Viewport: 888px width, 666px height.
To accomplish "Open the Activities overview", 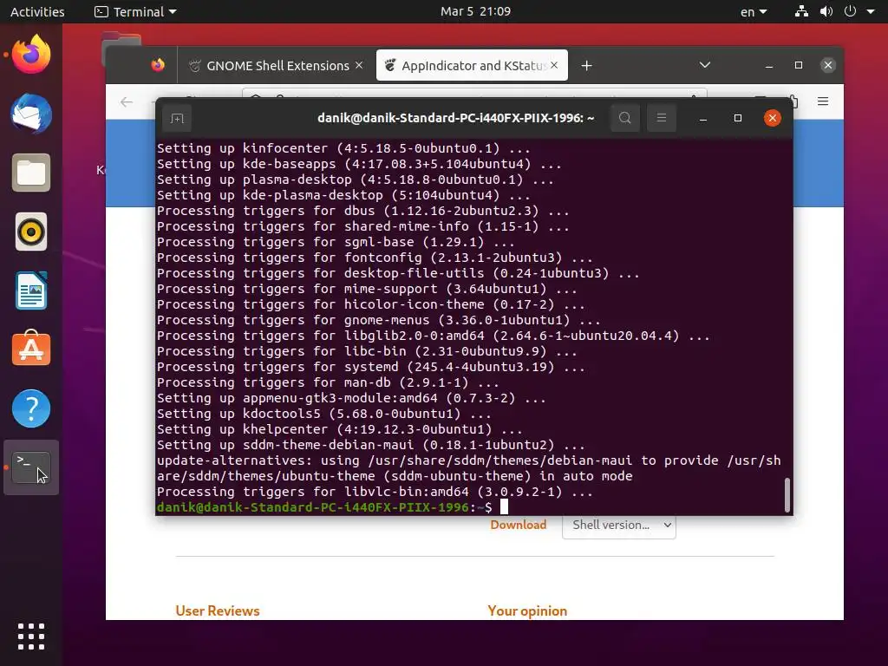I will (x=37, y=11).
